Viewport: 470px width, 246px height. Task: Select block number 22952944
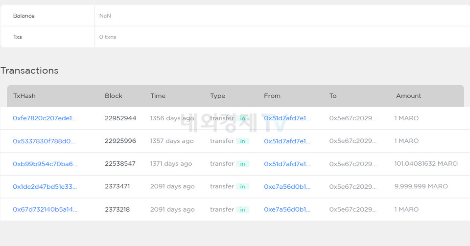[120, 118]
